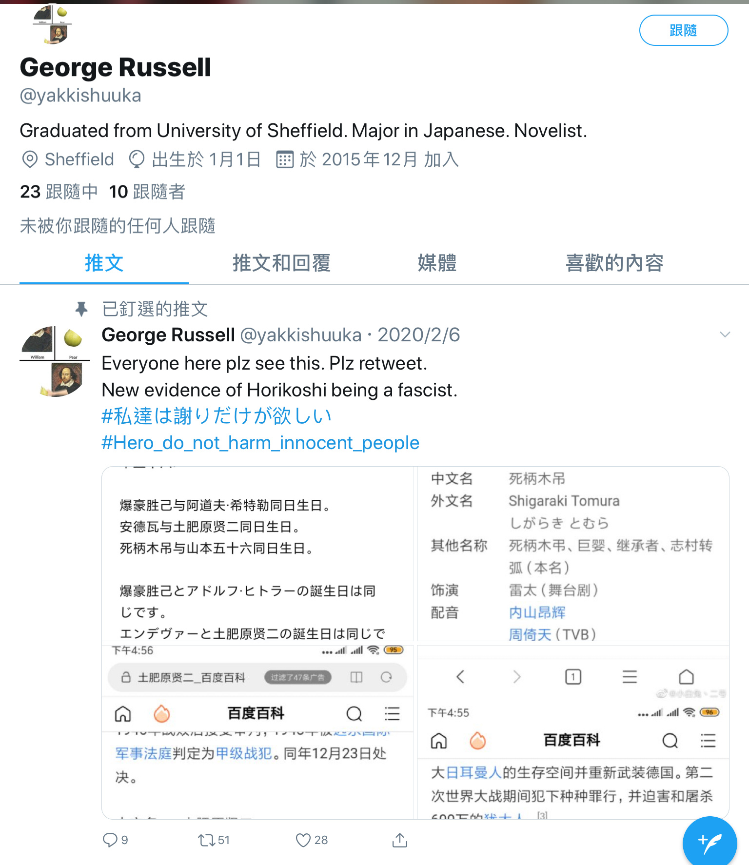Viewport: 749px width, 865px height.
Task: Click the 跟隨 follow button
Action: [684, 30]
